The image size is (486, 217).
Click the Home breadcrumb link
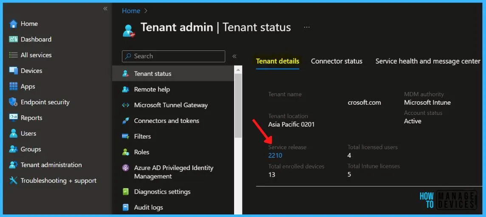(131, 11)
